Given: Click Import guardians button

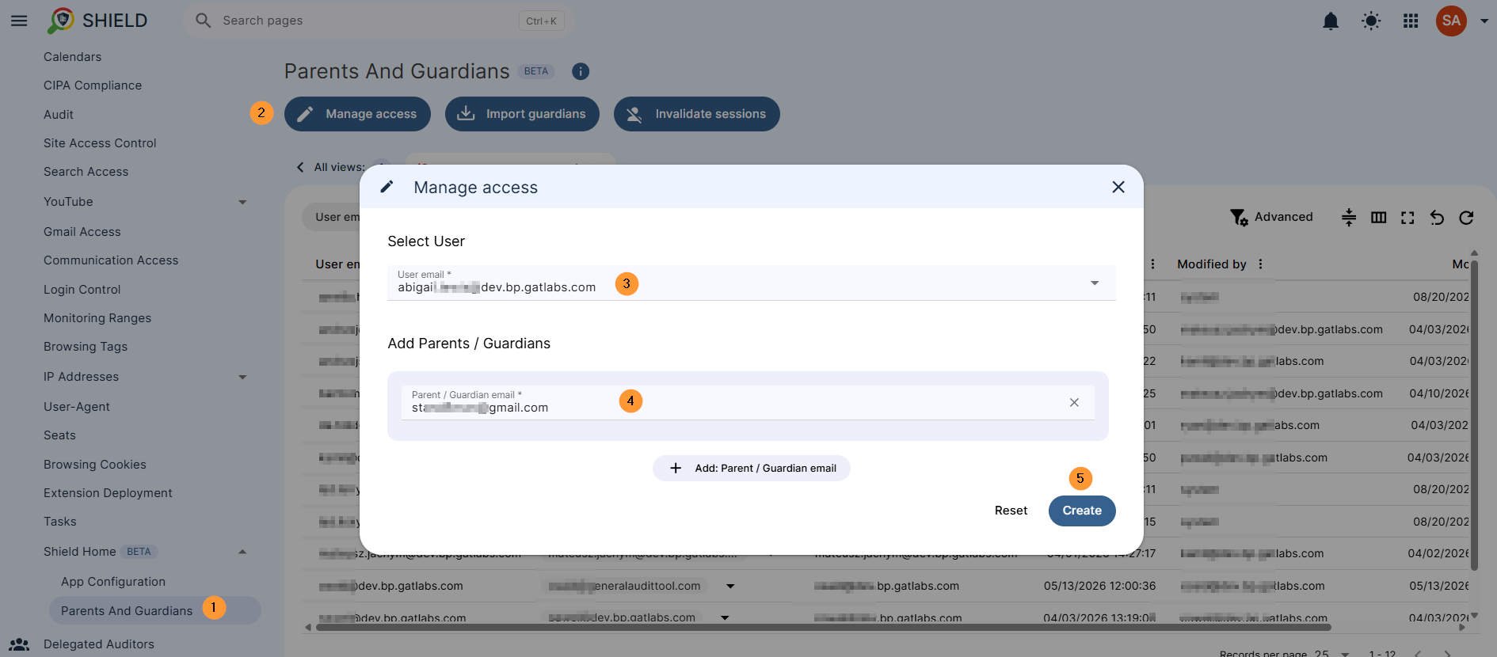Looking at the screenshot, I should [x=522, y=114].
